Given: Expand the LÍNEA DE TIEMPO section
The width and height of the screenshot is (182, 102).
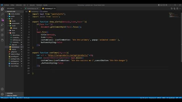Looking at the screenshot, I should [14, 96].
